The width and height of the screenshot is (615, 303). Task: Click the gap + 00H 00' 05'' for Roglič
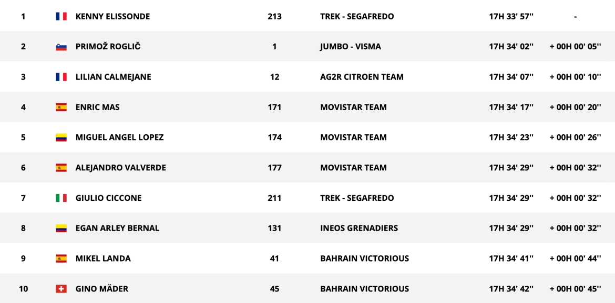tap(575, 47)
